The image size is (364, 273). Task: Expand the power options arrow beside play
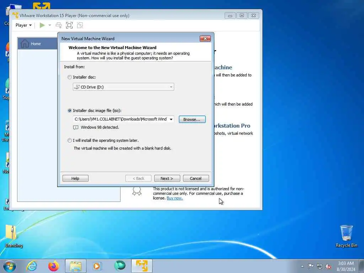click(50, 25)
